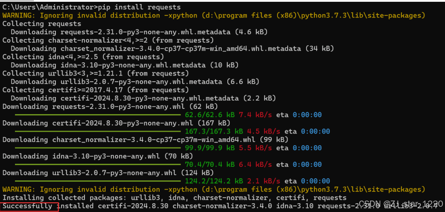Viewport: 445px width, 212px height.
Task: Click the requests download green progress bar
Action: (98, 115)
